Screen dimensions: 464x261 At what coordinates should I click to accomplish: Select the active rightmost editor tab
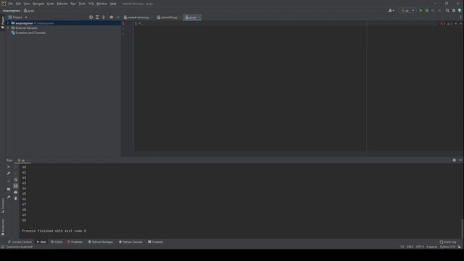pyautogui.click(x=191, y=17)
